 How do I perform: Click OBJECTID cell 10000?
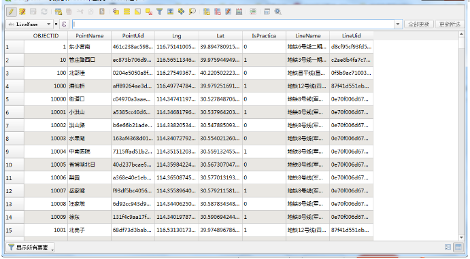46,99
